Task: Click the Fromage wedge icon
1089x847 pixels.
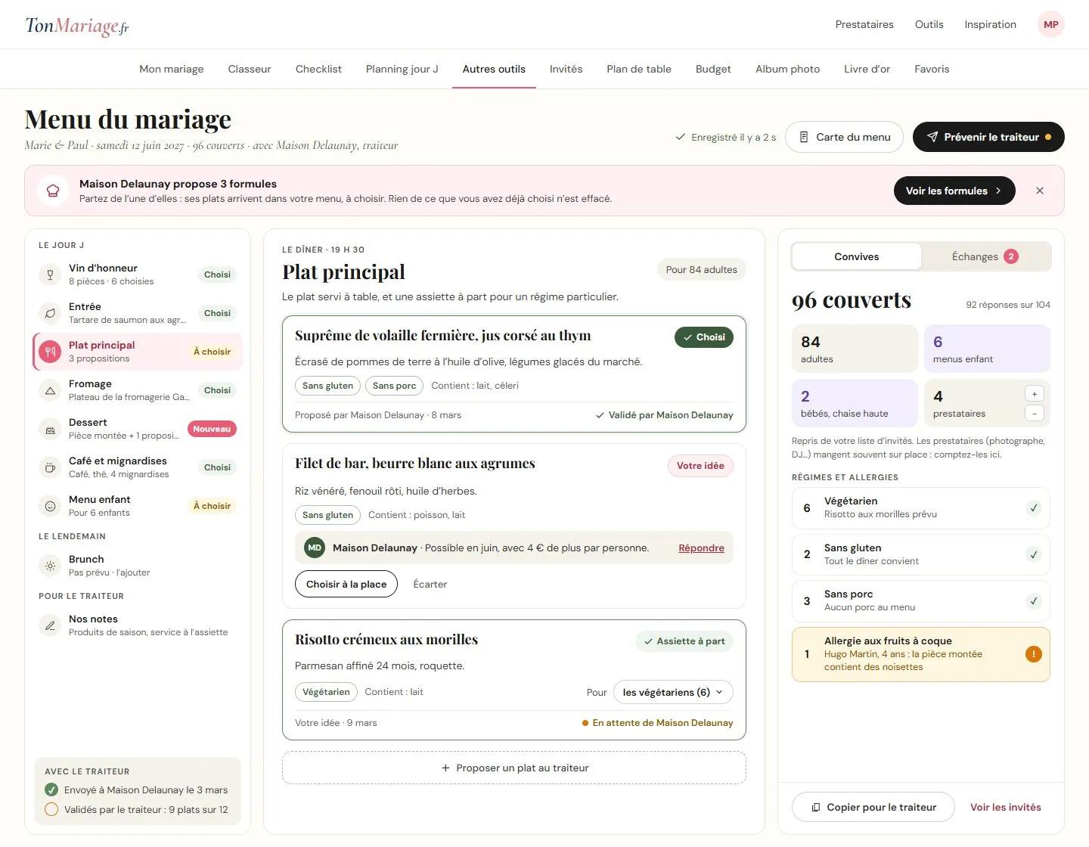Action: point(50,390)
